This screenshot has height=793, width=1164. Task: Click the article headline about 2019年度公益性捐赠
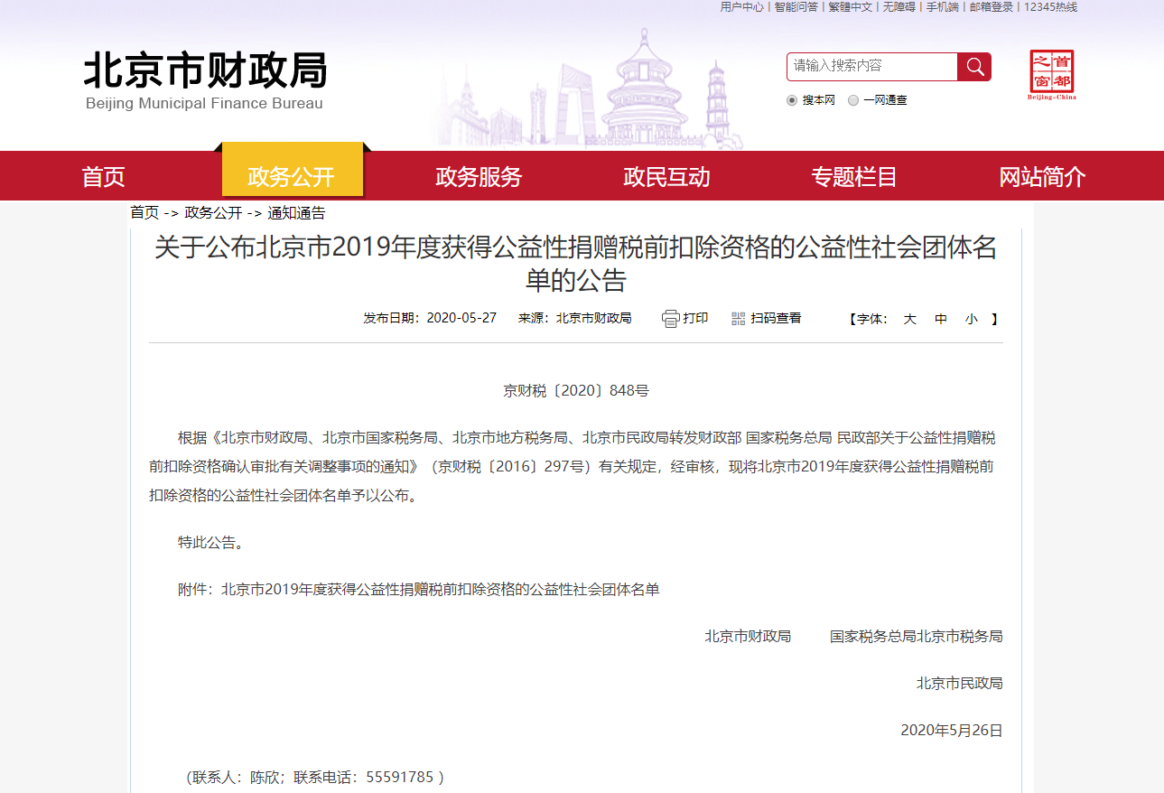[576, 264]
